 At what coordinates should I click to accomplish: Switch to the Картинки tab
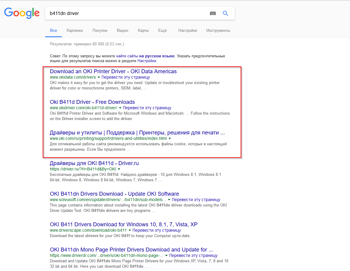click(75, 31)
